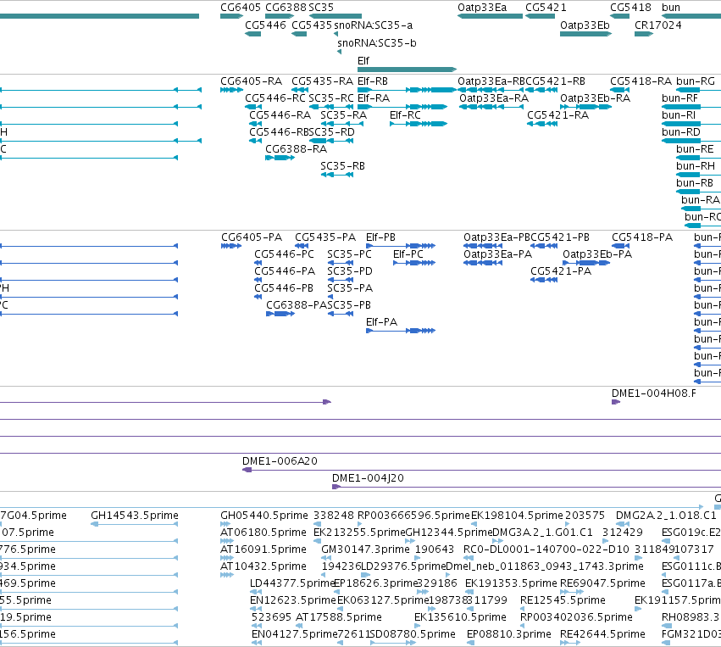This screenshot has height=647, width=721.
Task: Click transcript CG5418-RA
Action: 619,90
